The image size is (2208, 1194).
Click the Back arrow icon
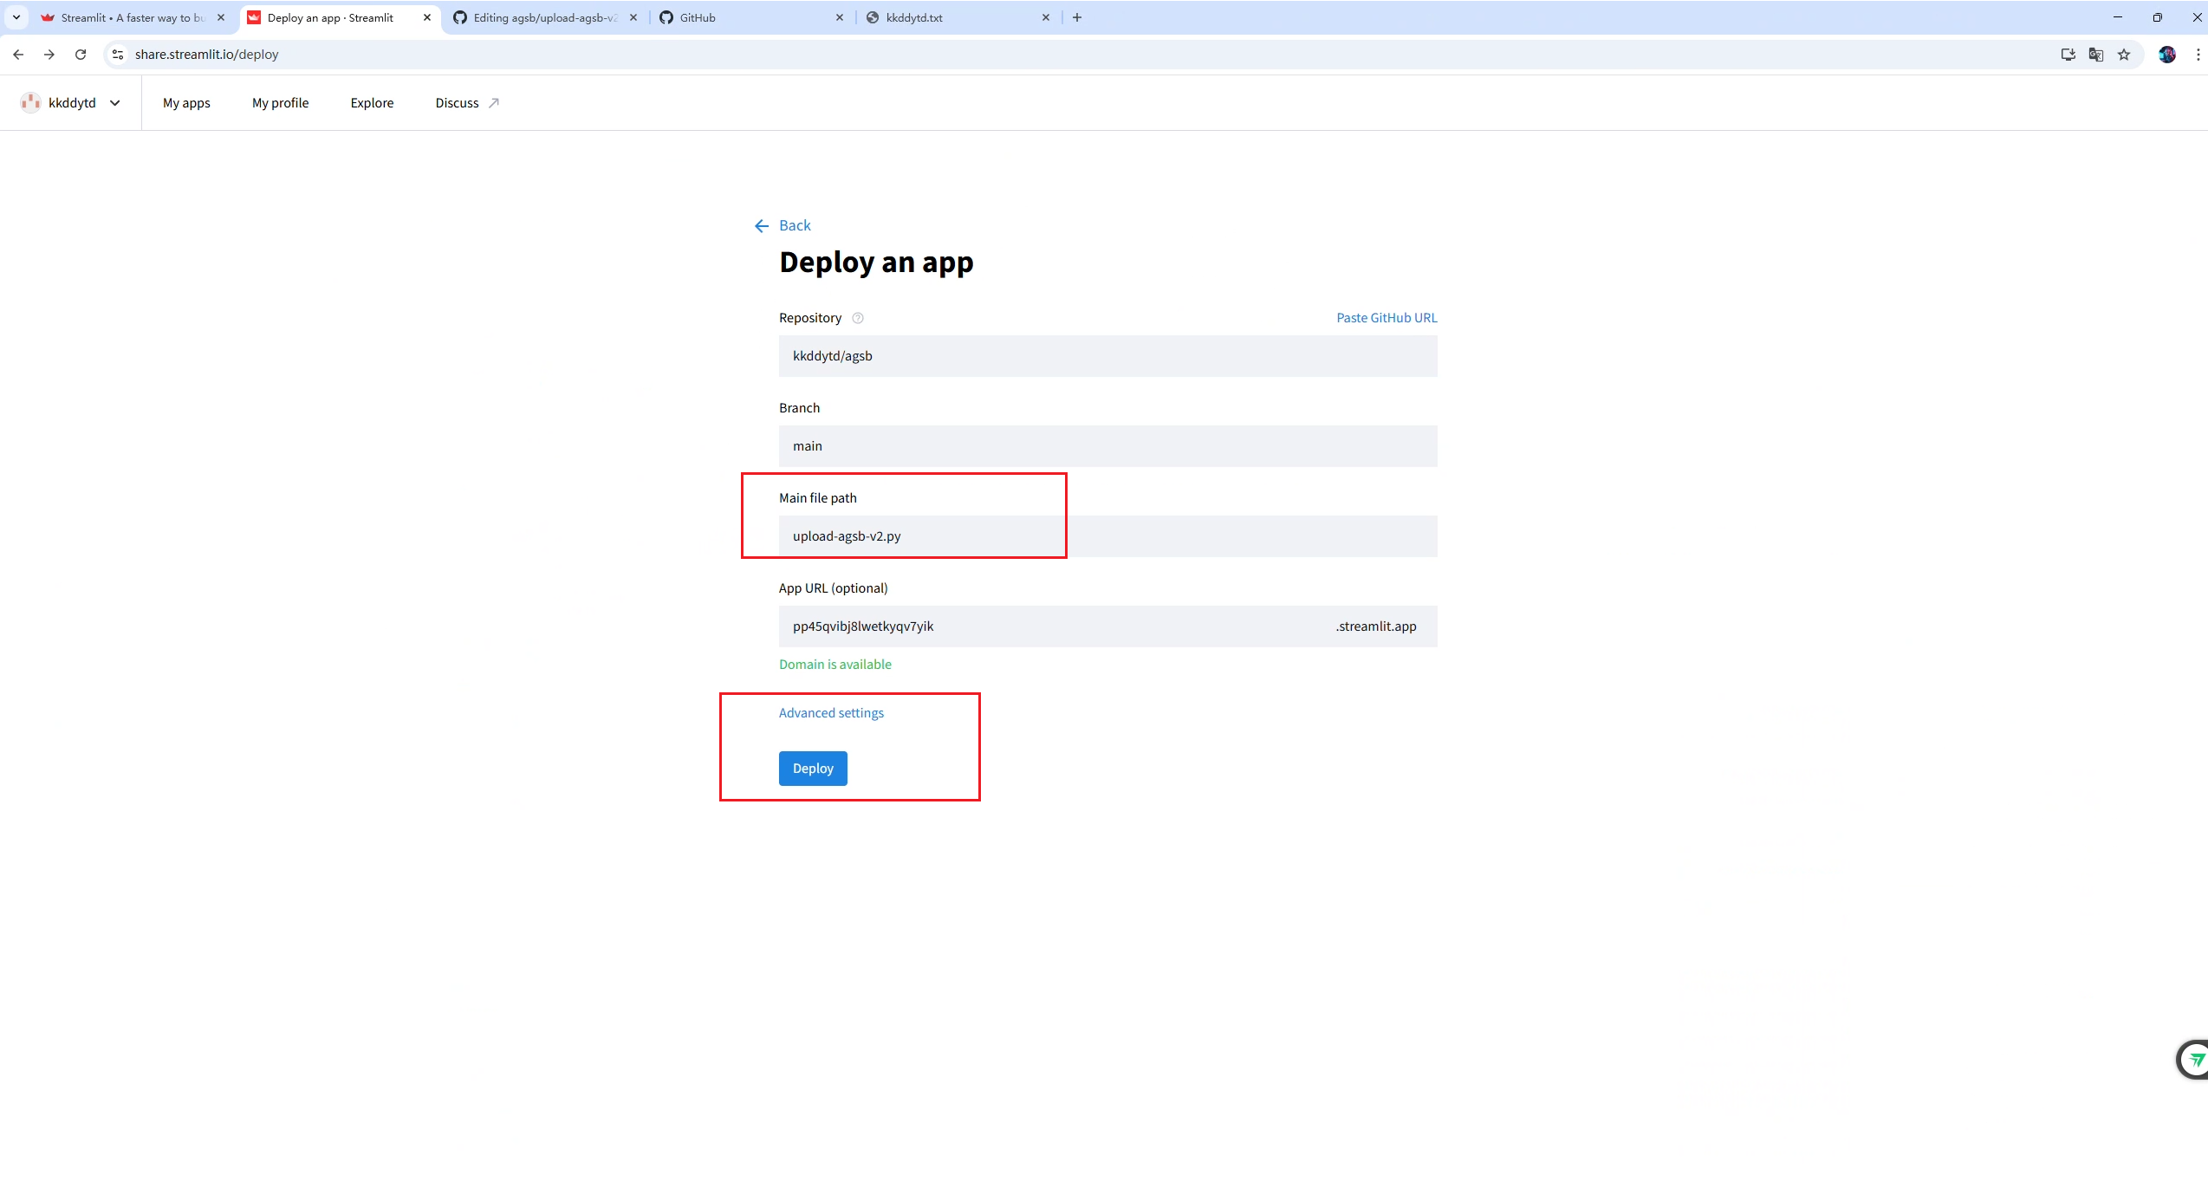coord(762,226)
